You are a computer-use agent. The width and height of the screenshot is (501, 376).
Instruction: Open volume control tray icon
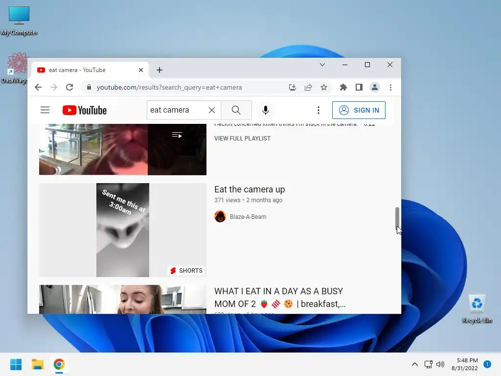pyautogui.click(x=440, y=364)
